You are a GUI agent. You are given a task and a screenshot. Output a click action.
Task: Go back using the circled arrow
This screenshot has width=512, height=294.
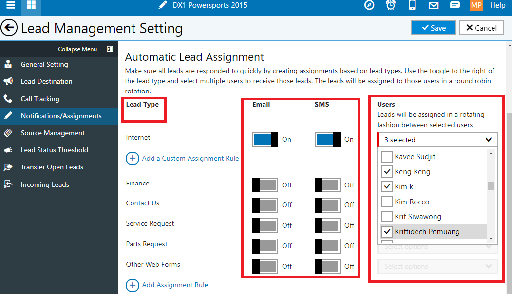click(9, 28)
